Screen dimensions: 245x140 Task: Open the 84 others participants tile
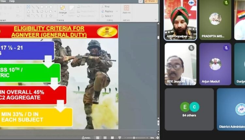point(189,109)
